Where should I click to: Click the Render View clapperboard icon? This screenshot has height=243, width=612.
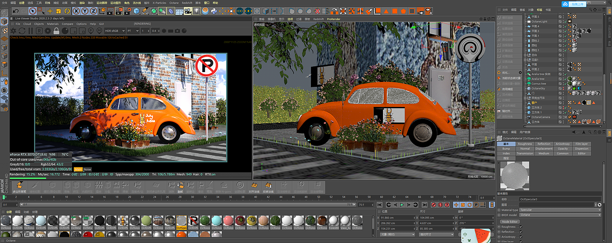(110, 11)
